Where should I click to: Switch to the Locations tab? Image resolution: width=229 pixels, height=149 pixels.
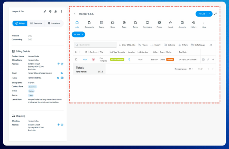54,24
